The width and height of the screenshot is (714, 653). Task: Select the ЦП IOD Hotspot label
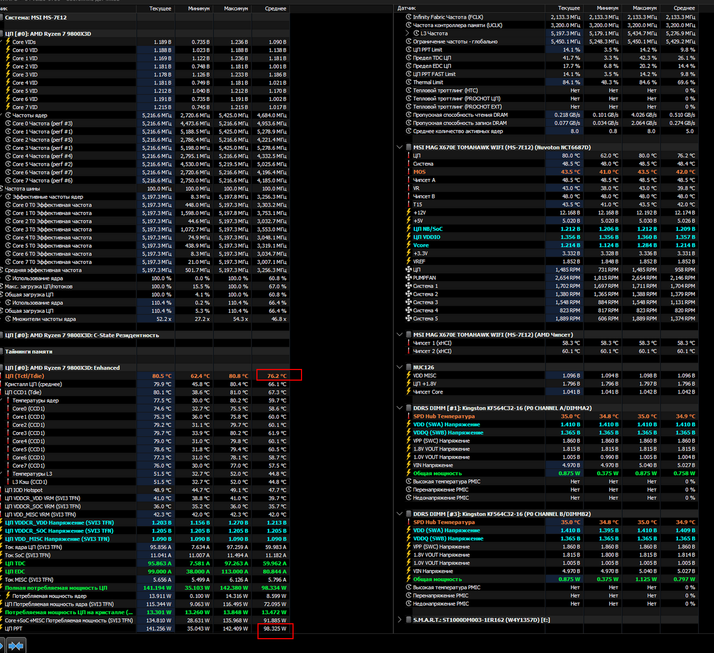click(x=24, y=491)
